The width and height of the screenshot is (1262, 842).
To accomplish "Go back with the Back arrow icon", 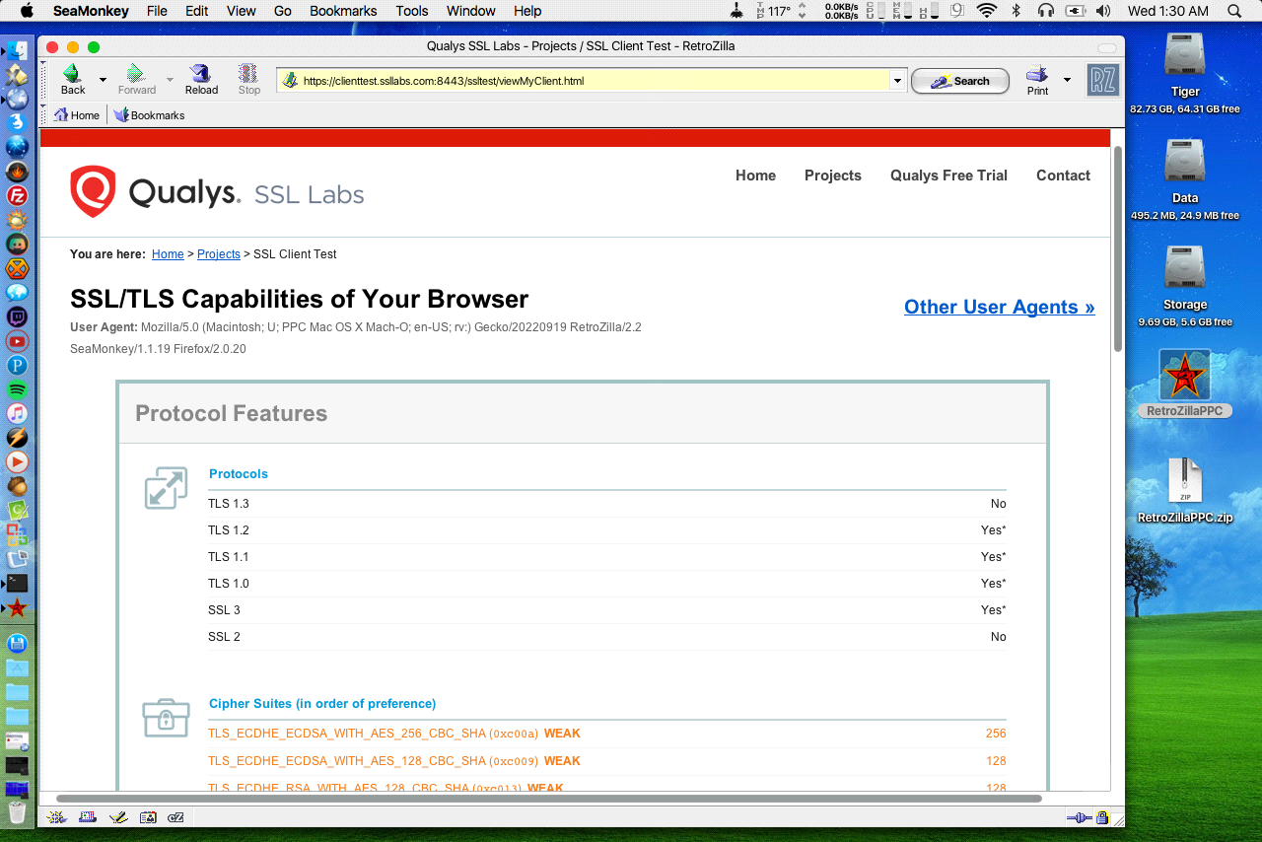I will pyautogui.click(x=72, y=73).
